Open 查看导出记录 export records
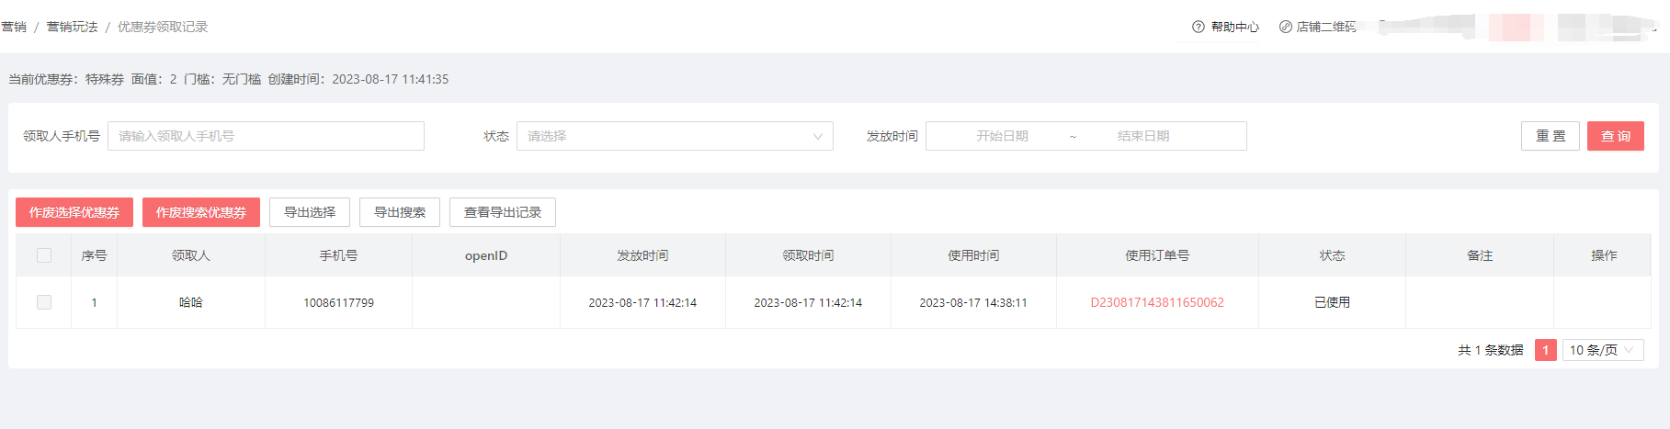 [502, 212]
